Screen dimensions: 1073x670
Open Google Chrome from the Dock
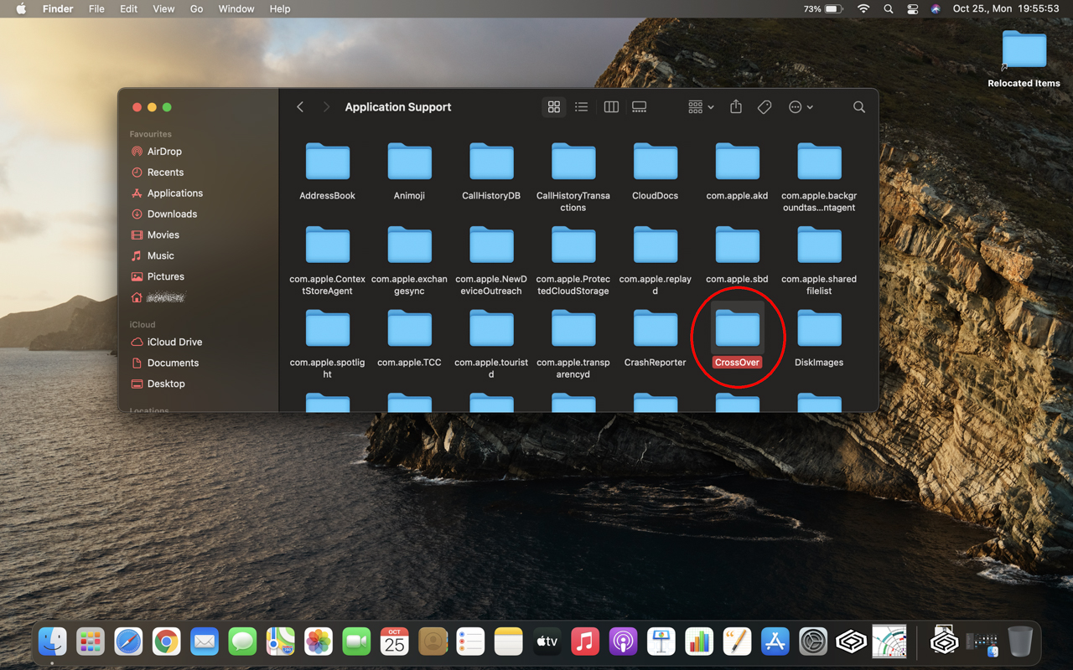(167, 642)
